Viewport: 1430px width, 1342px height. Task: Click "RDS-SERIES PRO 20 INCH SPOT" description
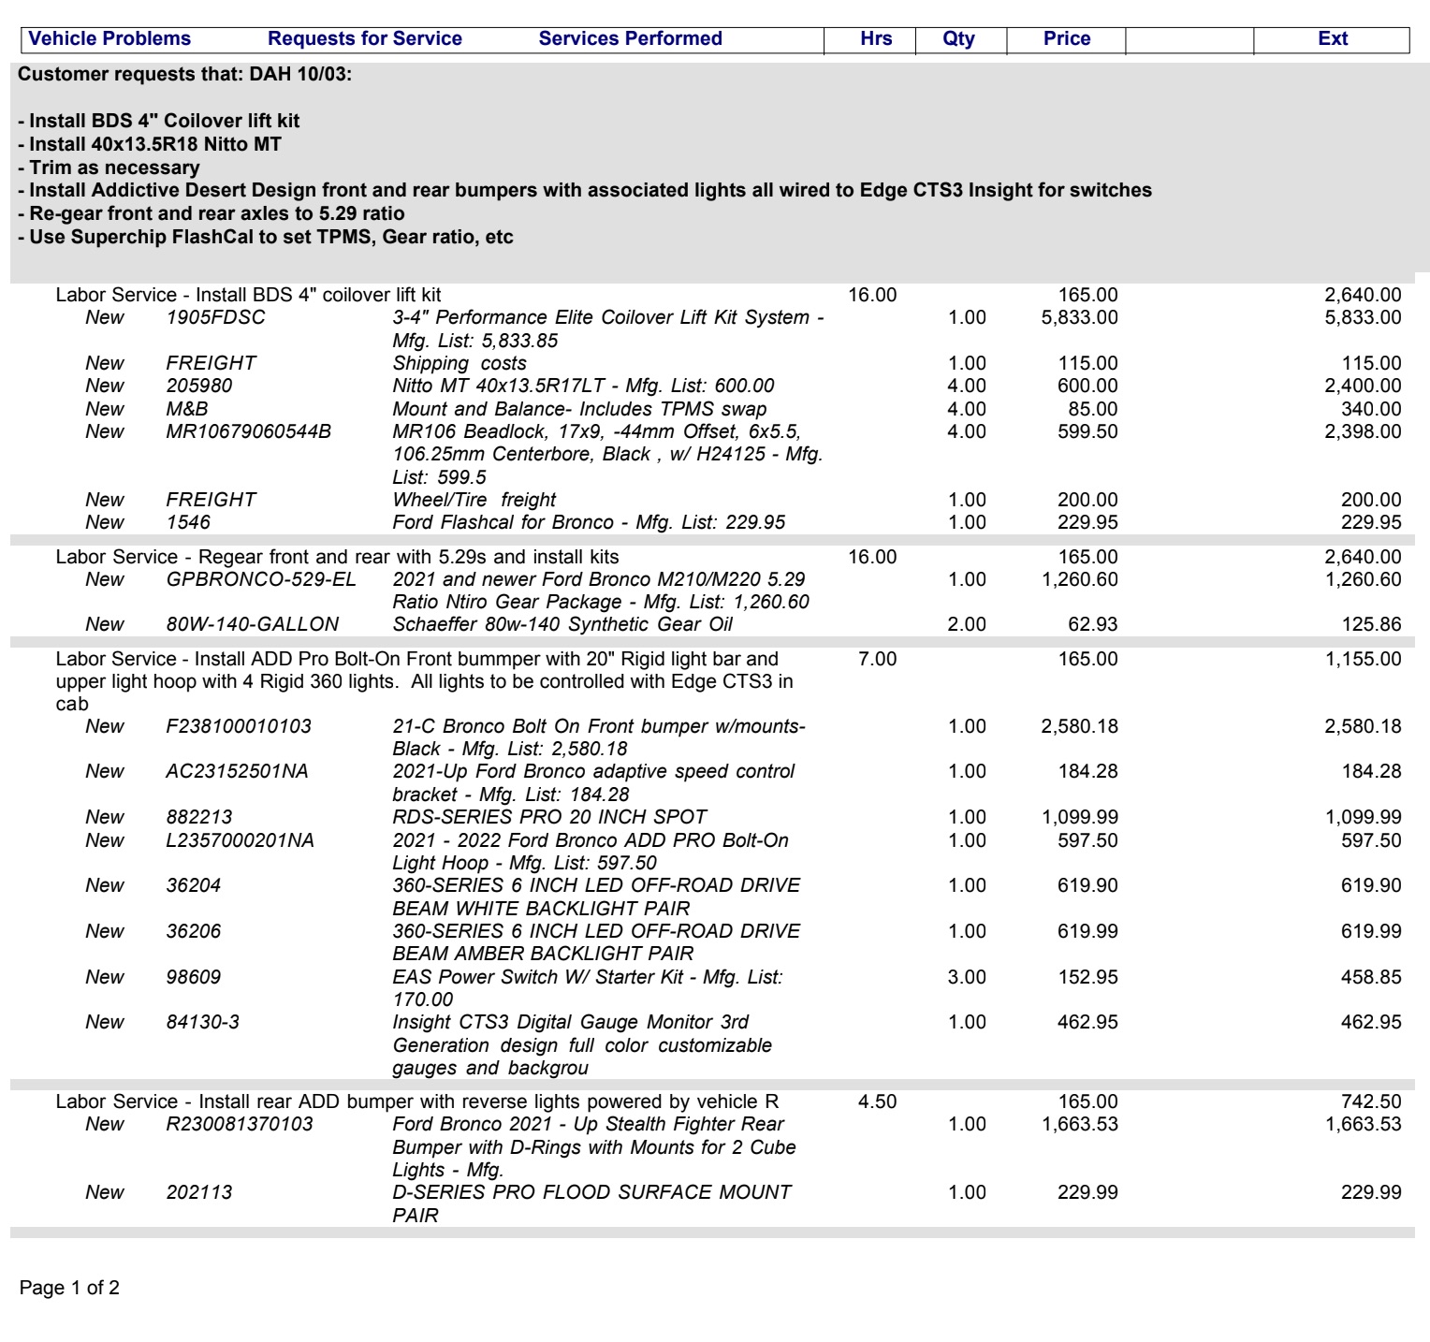click(550, 818)
